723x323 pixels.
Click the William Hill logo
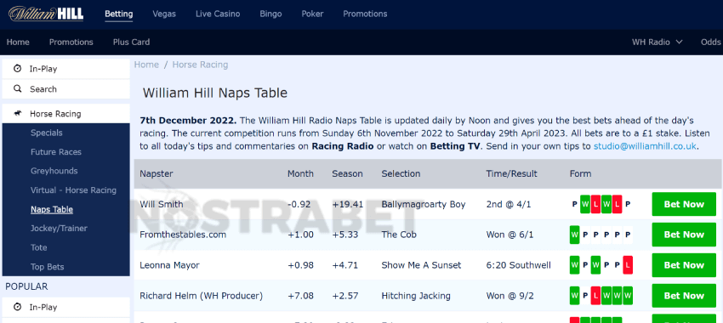coord(46,14)
